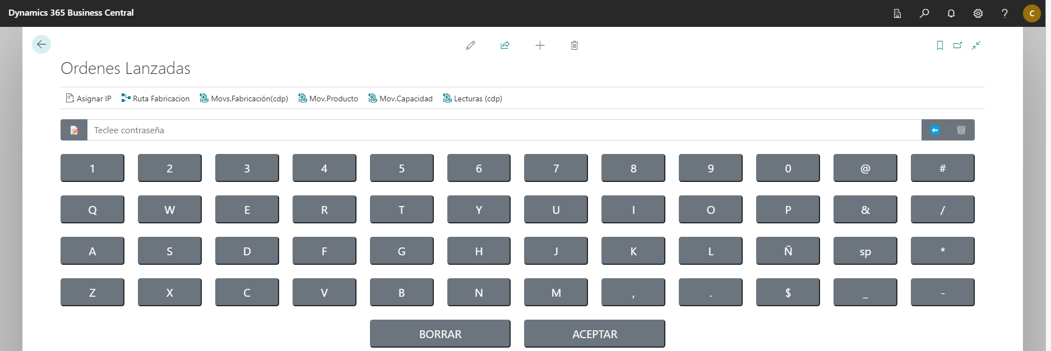Open Lecturas (cdp) action
This screenshot has width=1051, height=351.
click(473, 99)
